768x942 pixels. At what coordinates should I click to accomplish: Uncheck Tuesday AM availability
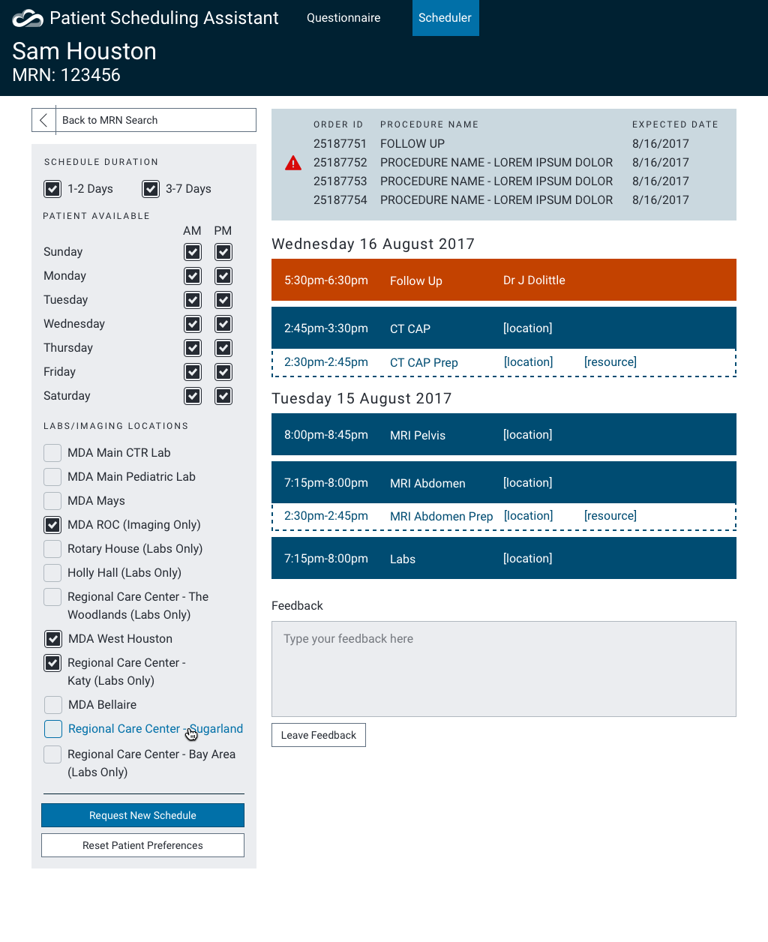click(x=193, y=300)
